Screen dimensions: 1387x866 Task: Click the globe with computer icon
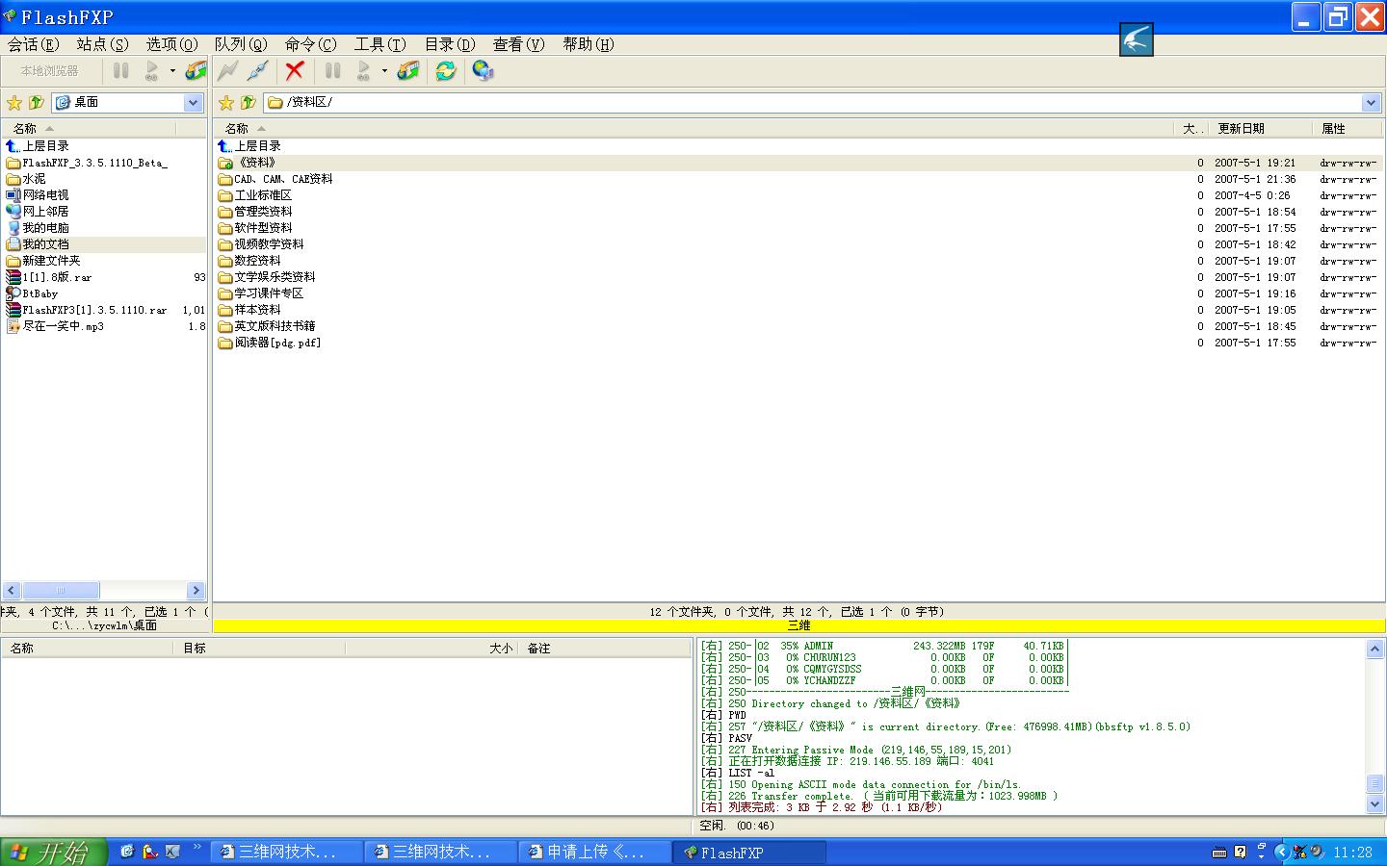pyautogui.click(x=483, y=70)
